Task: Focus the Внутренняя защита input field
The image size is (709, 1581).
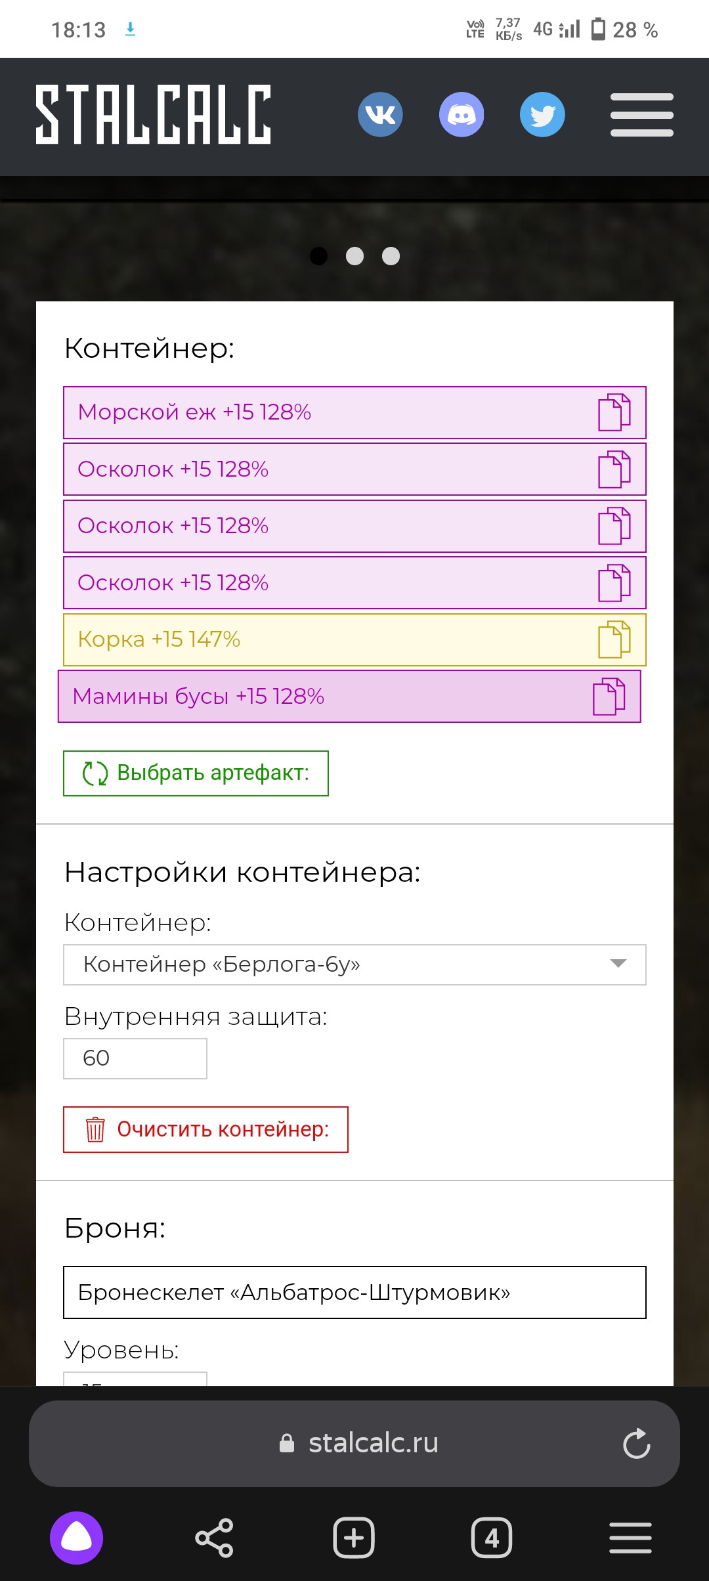Action: point(135,1058)
